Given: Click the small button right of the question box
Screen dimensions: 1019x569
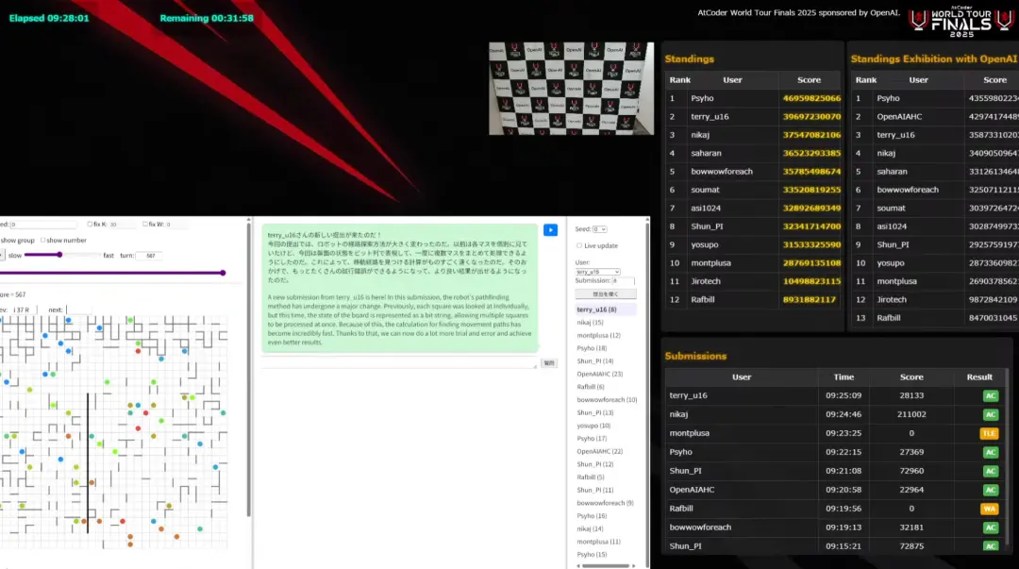Looking at the screenshot, I should 550,363.
